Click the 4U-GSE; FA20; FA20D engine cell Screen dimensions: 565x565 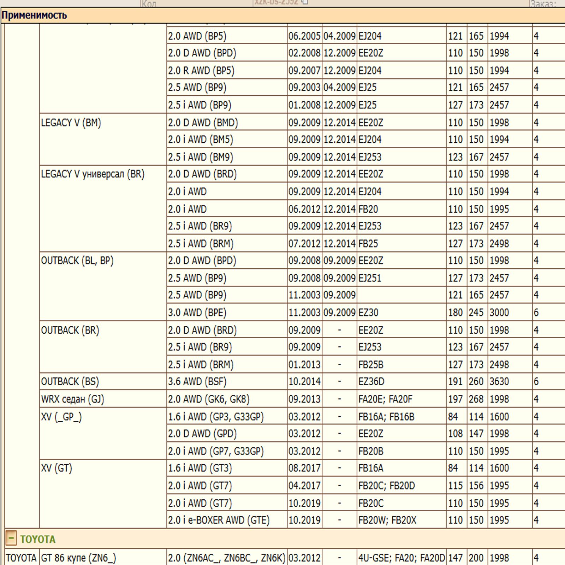click(401, 558)
